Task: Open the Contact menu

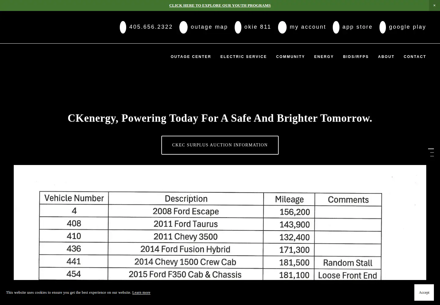Action: click(x=415, y=57)
